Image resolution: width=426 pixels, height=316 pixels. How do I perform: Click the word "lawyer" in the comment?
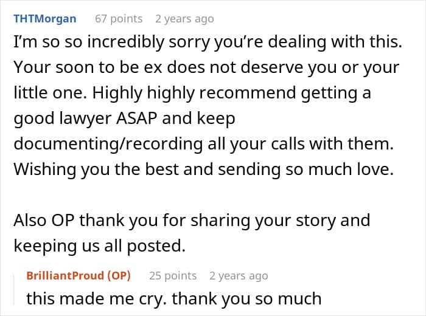[85, 118]
